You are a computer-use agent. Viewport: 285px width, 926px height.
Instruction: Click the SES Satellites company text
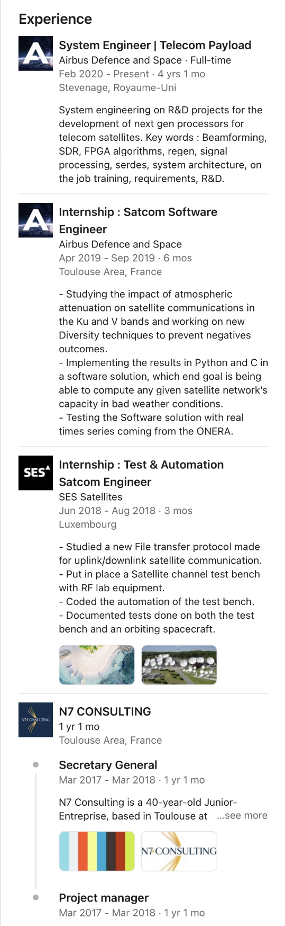[90, 497]
